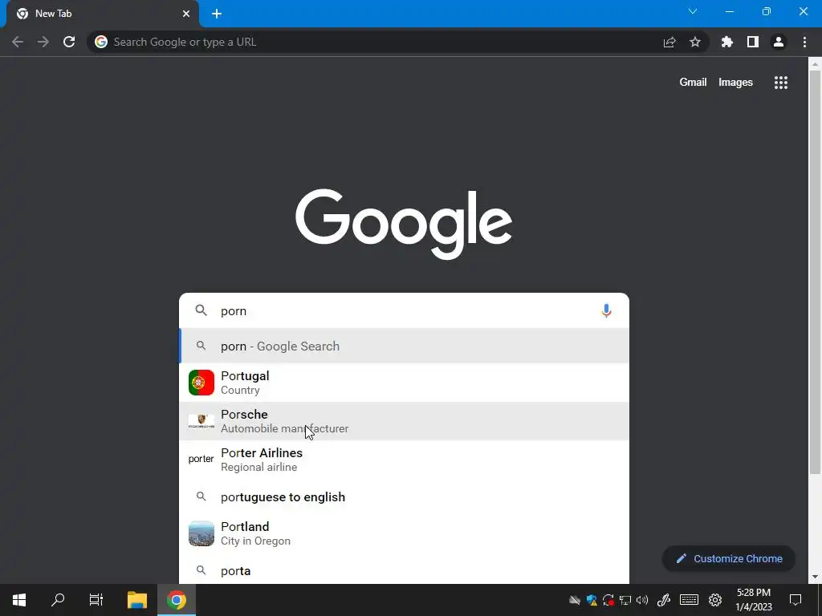Open Task View on the taskbar
The image size is (822, 616).
pyautogui.click(x=96, y=600)
